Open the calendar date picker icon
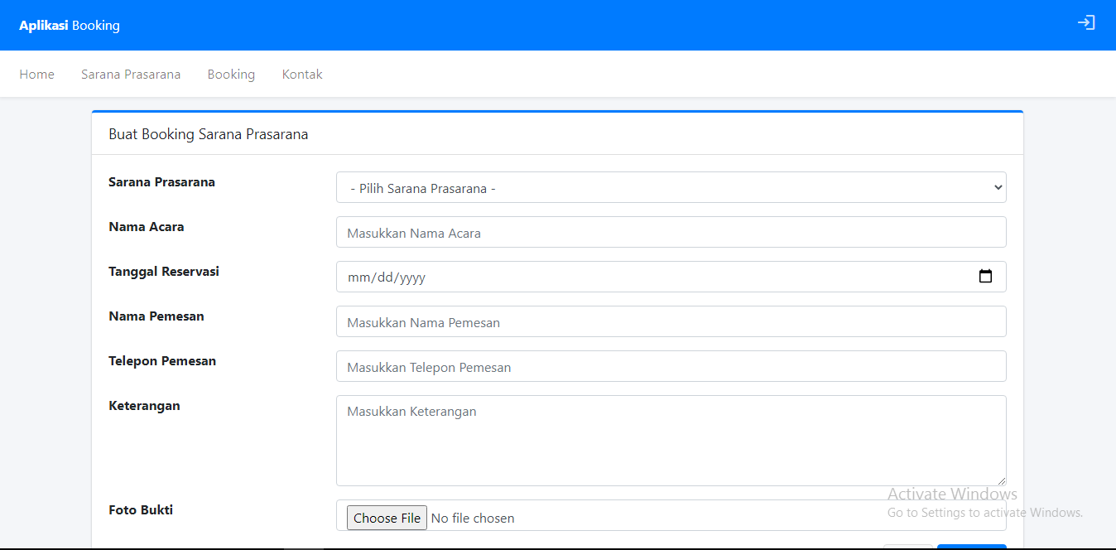This screenshot has height=550, width=1116. point(985,277)
